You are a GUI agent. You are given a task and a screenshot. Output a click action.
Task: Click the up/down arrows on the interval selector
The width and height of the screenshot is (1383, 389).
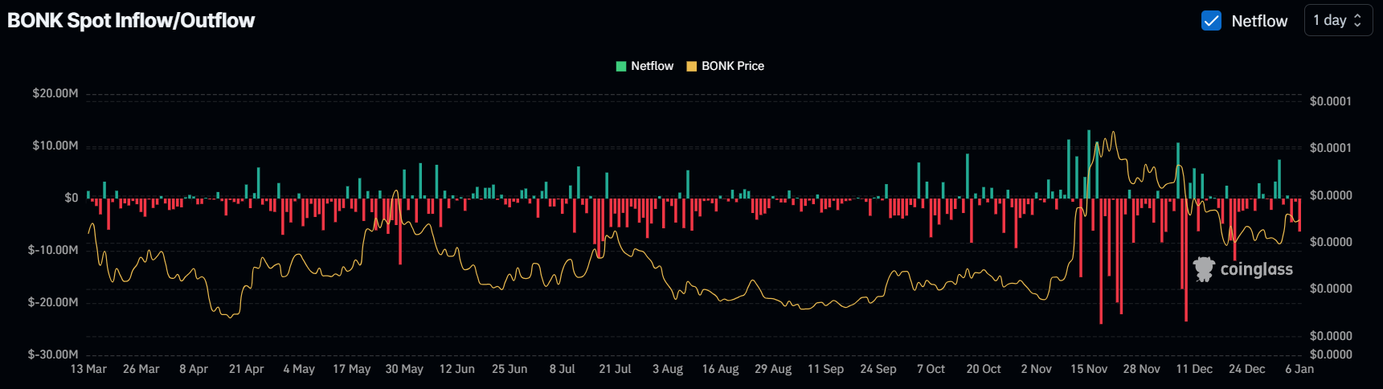(1357, 21)
